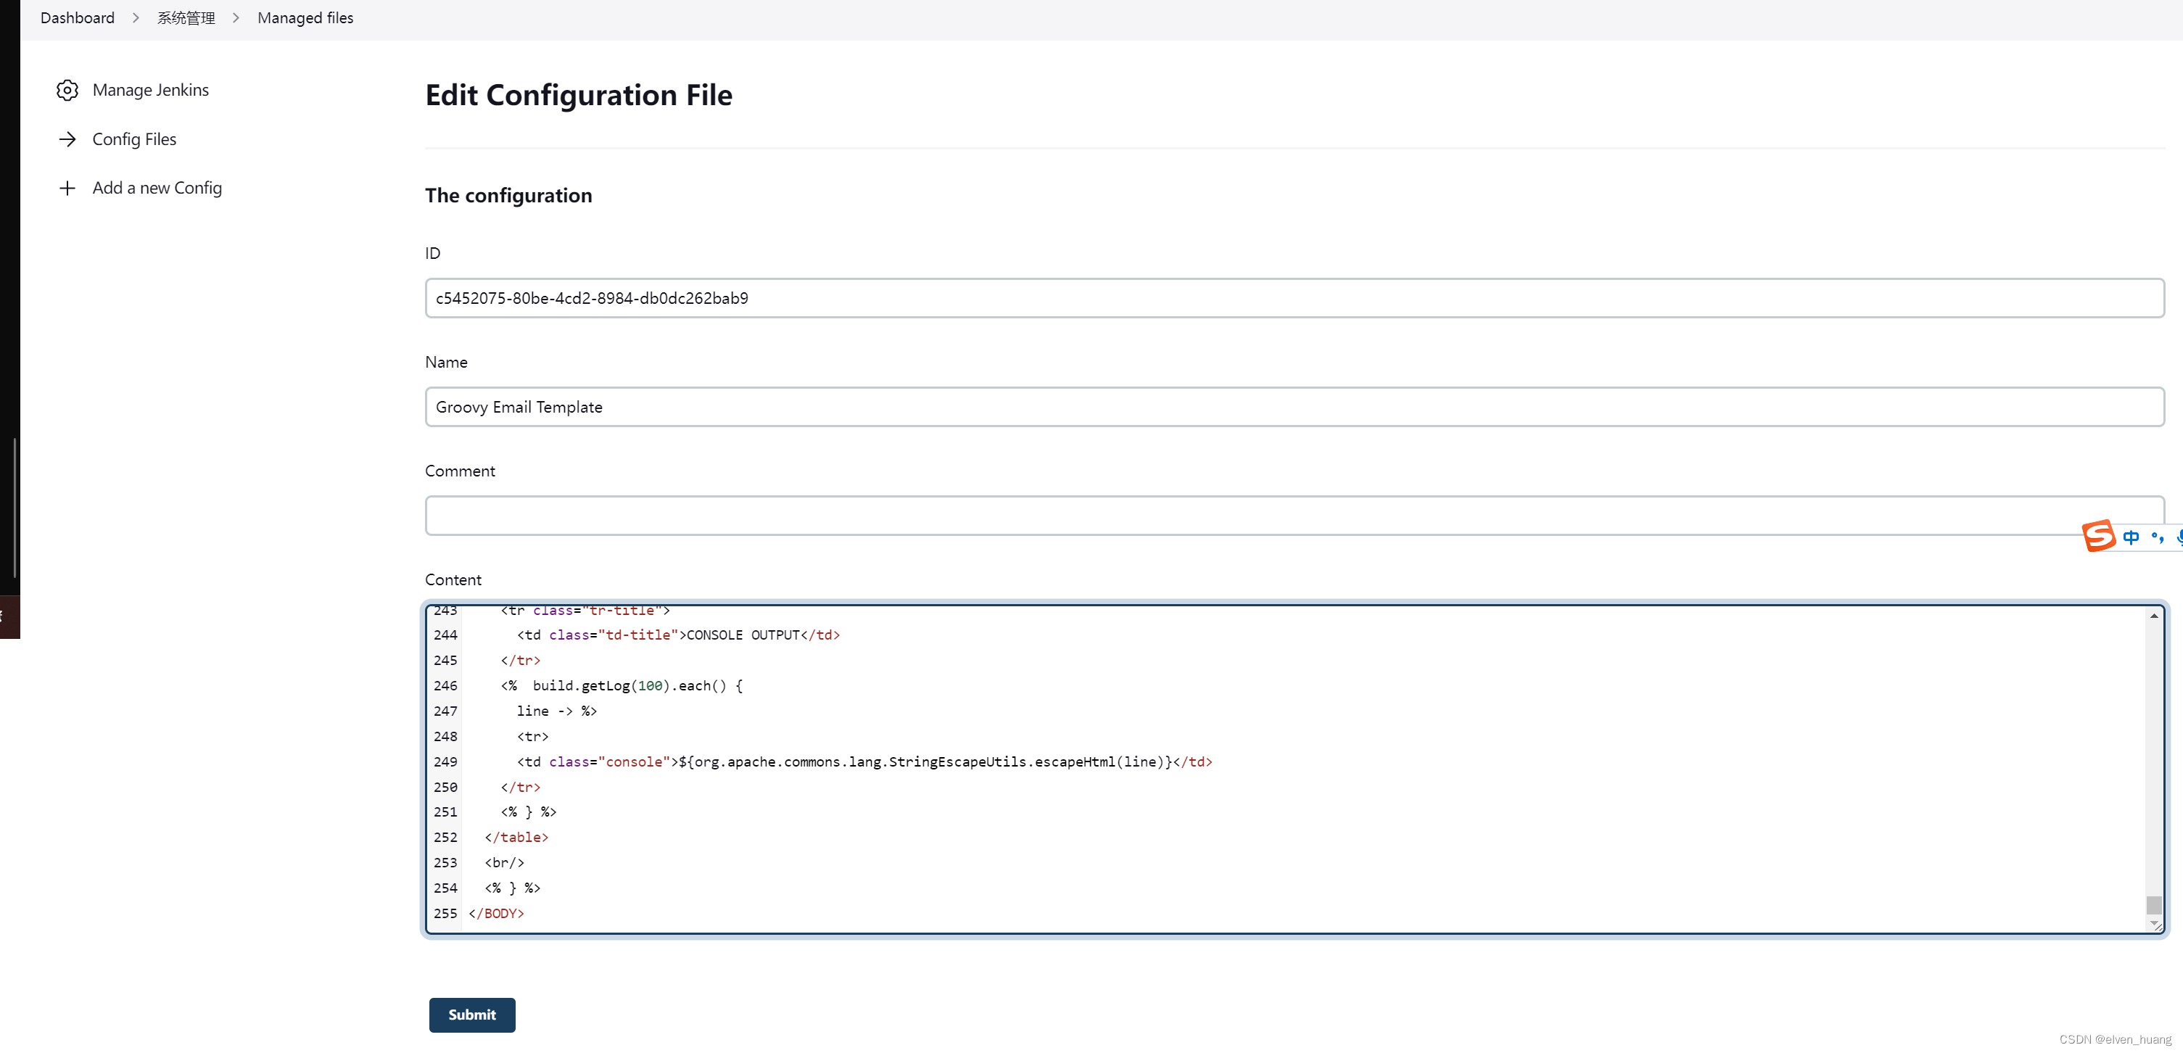Open the Managed files breadcrumb
Screen dimensions: 2183x1053
point(305,18)
